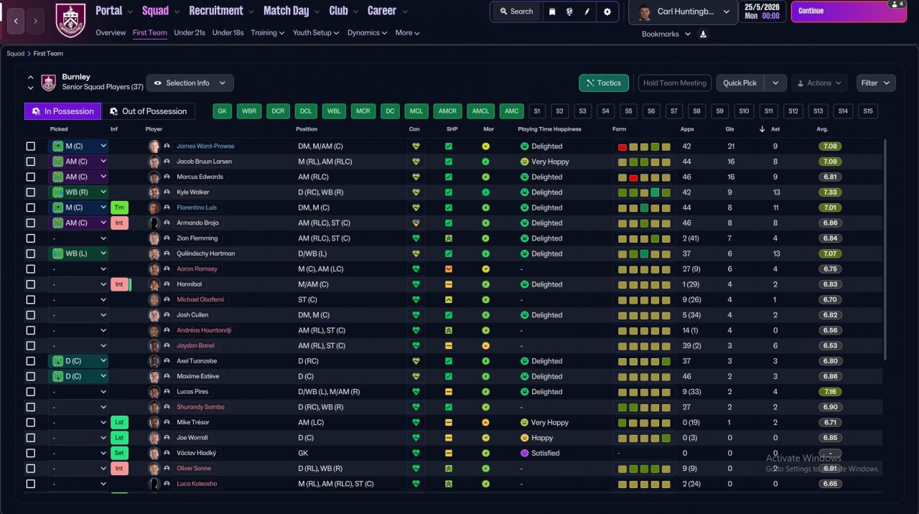The image size is (919, 514).
Task: Click the Quick Pick button
Action: tap(740, 83)
